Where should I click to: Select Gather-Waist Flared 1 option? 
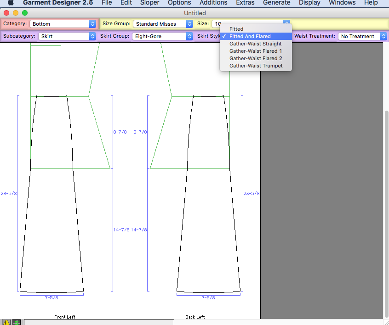click(256, 51)
